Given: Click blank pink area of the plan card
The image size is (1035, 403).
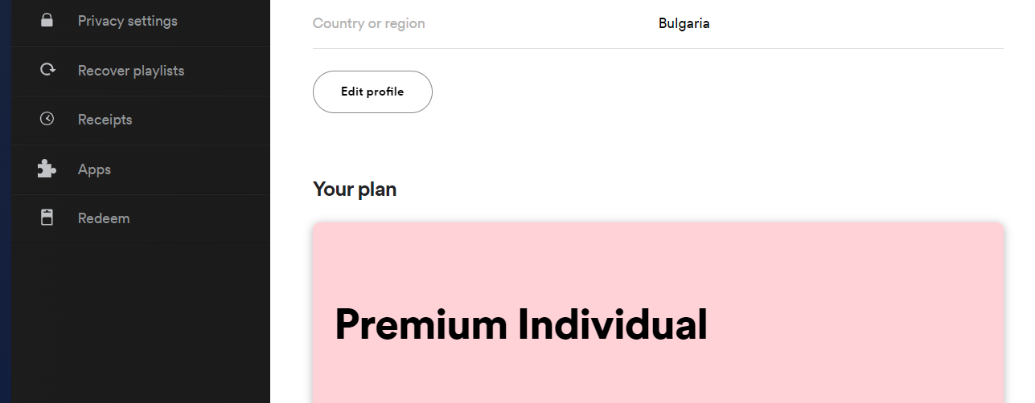Looking at the screenshot, I should pyautogui.click(x=844, y=265).
